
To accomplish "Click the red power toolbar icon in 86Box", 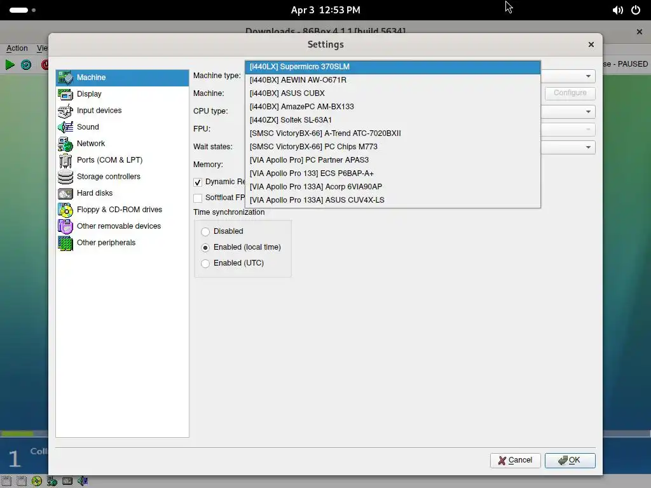I will point(45,65).
